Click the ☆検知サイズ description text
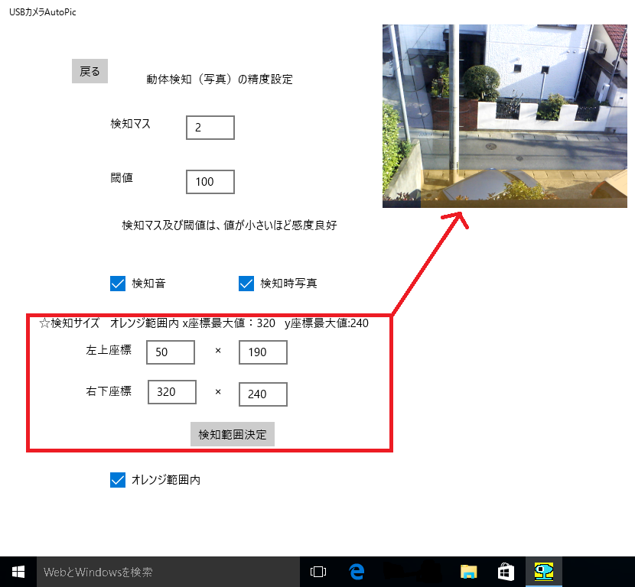Viewport: 635px width, 587px height. coord(204,323)
